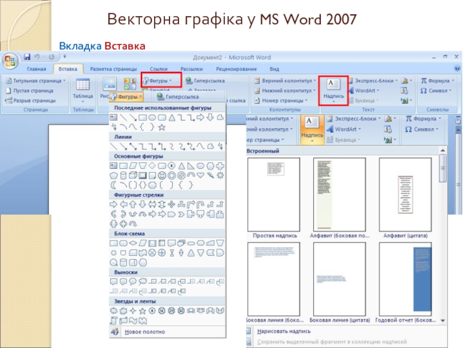Pick the diamond shape in Основные фигуры
Screen dimensions: 464x348
[x=152, y=166]
